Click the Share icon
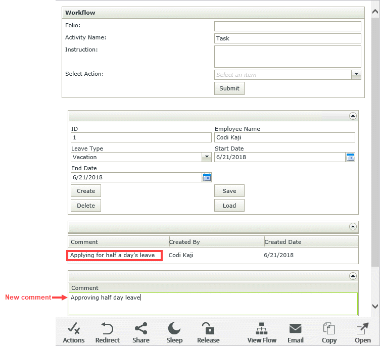 point(141,332)
